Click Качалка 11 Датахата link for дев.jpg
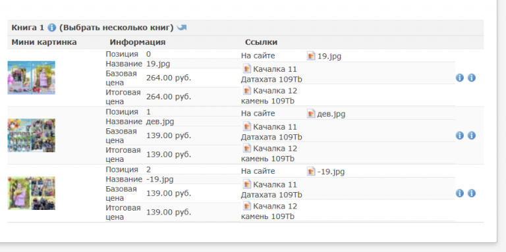 pyautogui.click(x=271, y=132)
